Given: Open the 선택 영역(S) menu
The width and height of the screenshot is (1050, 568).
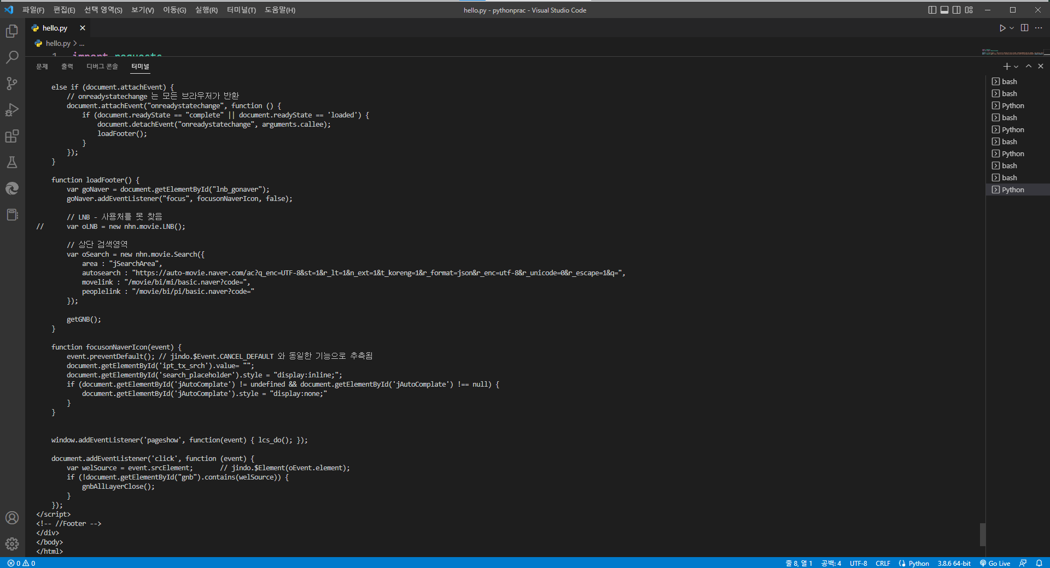Looking at the screenshot, I should click(103, 10).
